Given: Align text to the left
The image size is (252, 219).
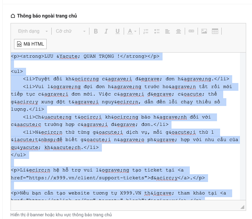Looking at the screenshot, I should pyautogui.click(x=168, y=31).
